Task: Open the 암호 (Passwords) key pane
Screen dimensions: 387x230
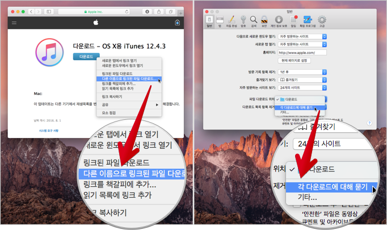Action: 243,21
